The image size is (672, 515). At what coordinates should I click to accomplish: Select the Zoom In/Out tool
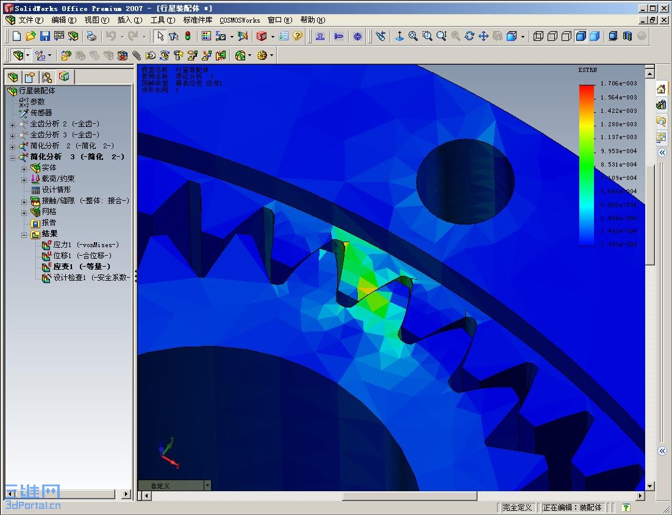[441, 36]
